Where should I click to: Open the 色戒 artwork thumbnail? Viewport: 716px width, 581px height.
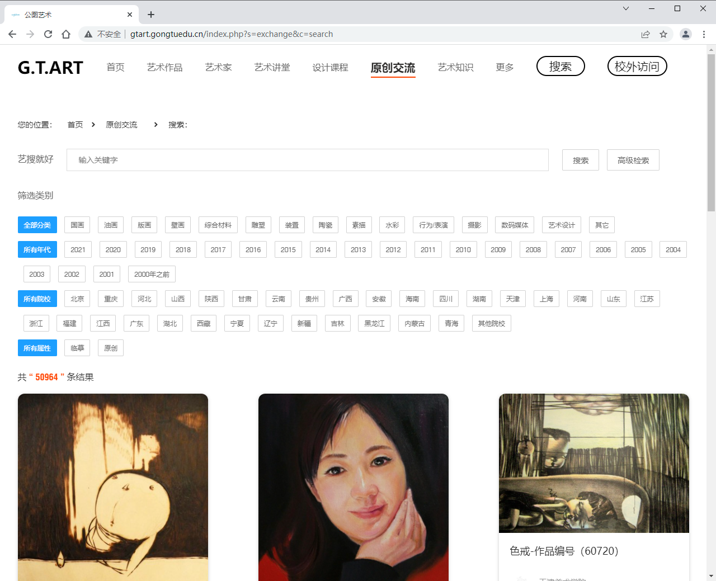pos(594,463)
